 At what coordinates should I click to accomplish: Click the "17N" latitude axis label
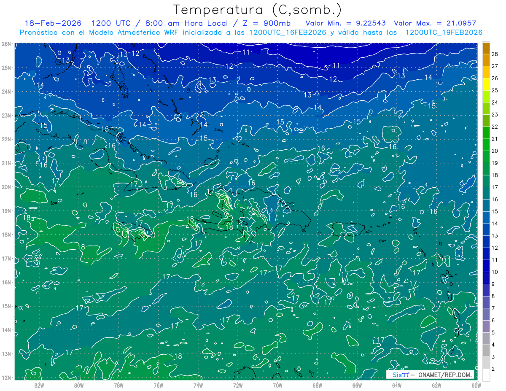6,258
